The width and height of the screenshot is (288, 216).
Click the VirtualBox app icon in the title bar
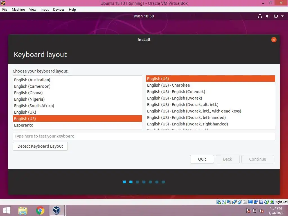(3, 3)
